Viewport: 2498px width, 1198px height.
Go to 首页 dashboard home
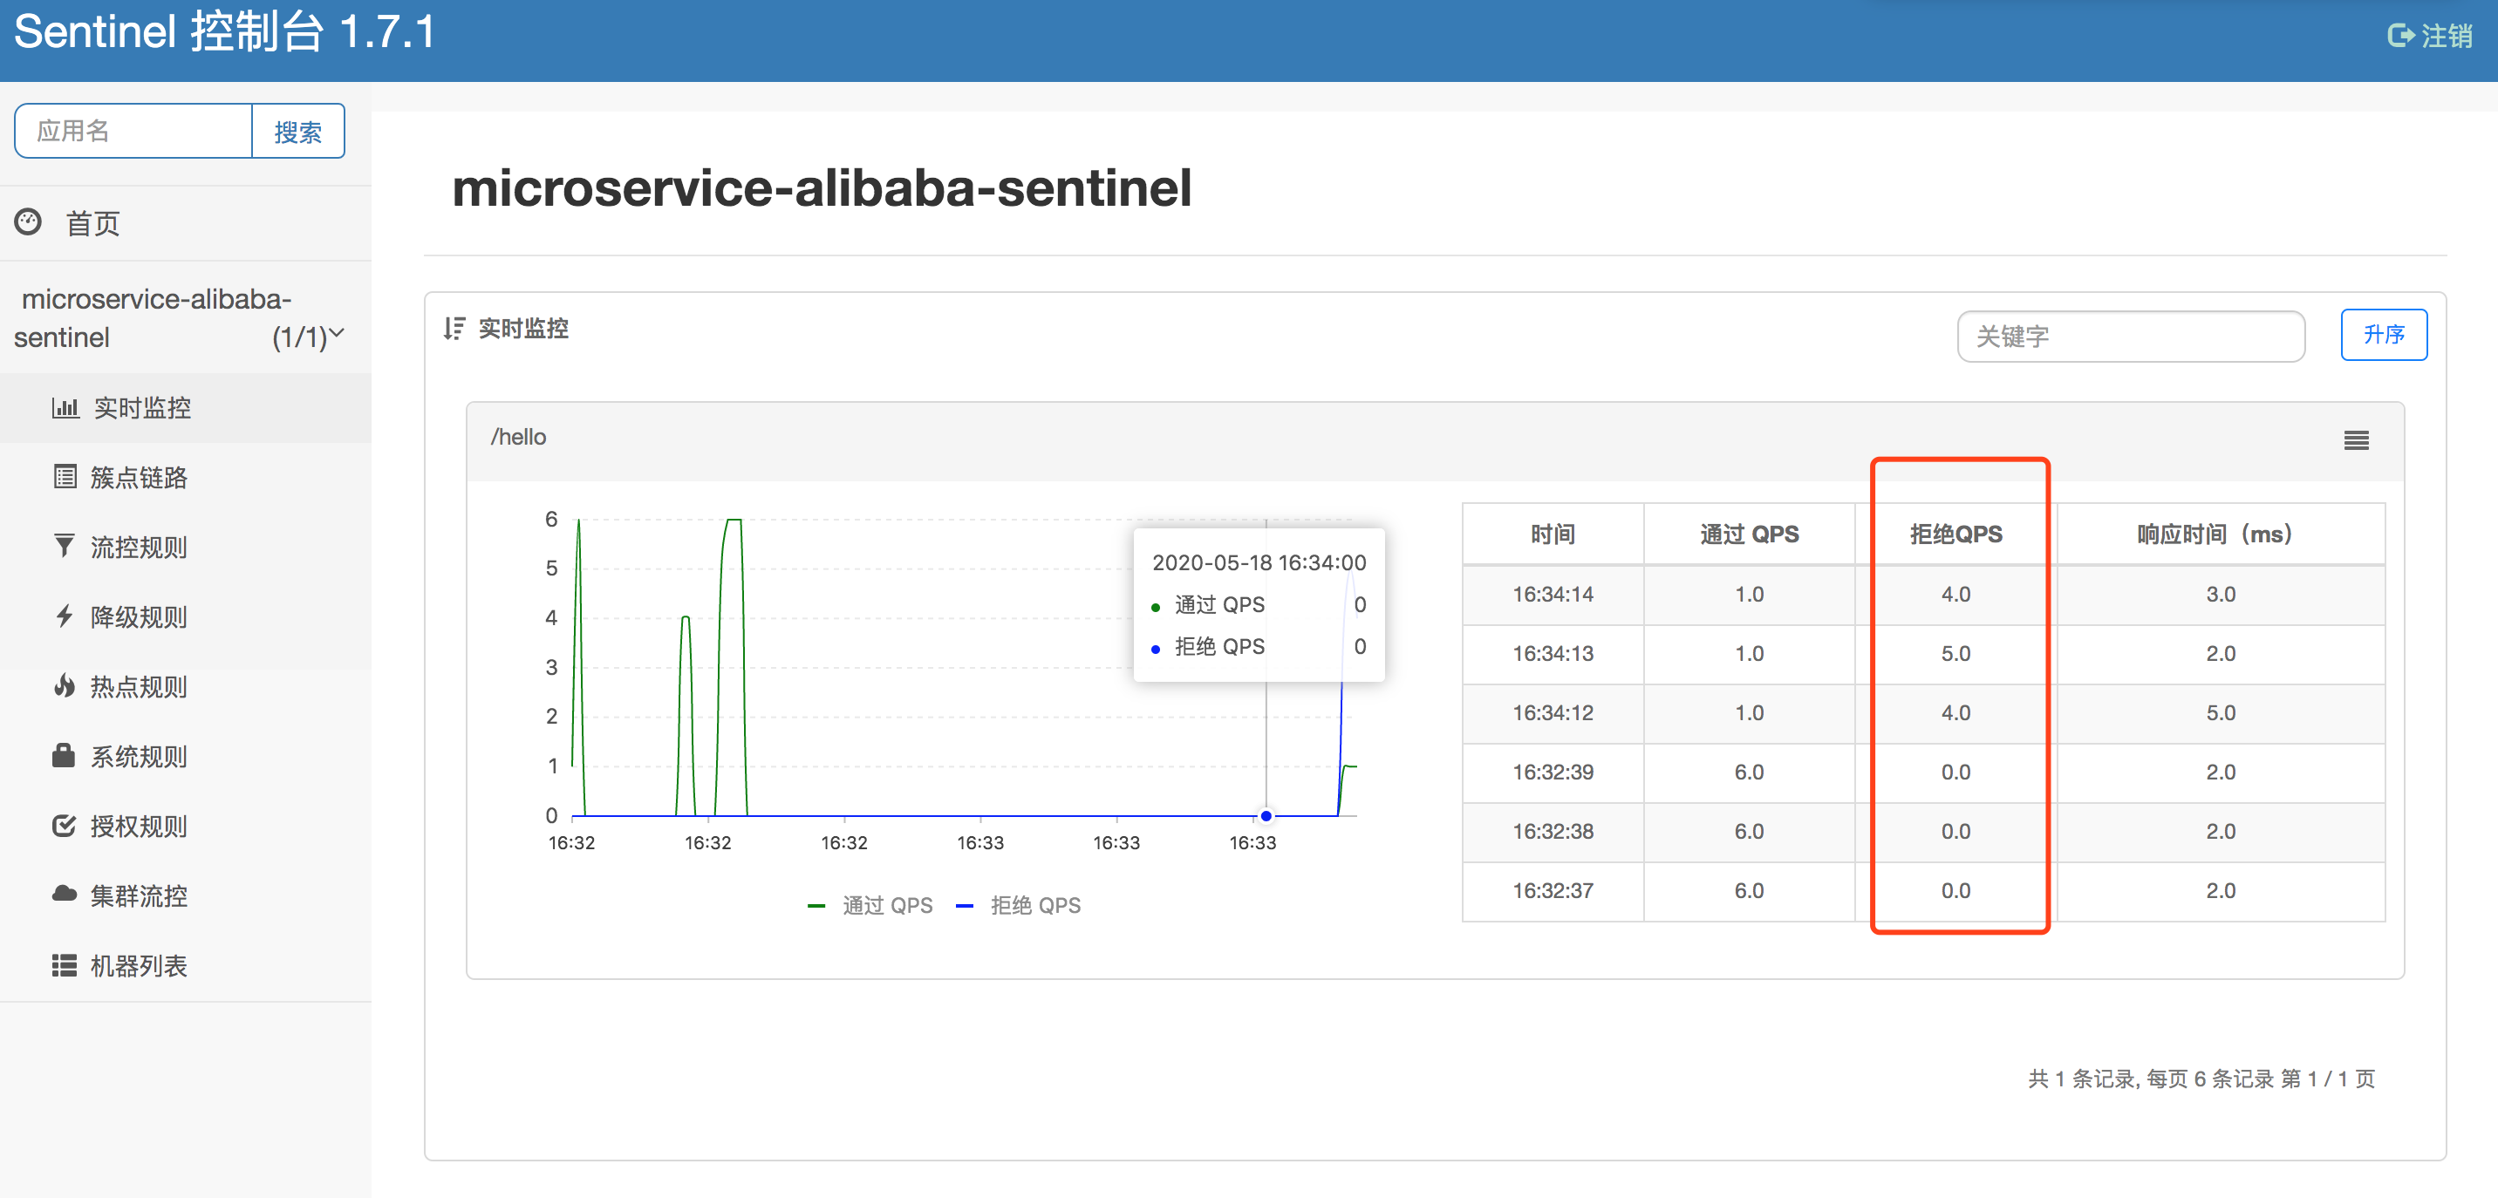coord(92,224)
